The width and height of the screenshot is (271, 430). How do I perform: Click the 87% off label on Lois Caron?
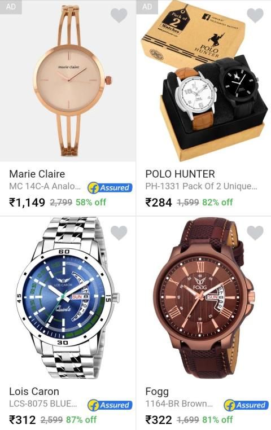coord(81,420)
